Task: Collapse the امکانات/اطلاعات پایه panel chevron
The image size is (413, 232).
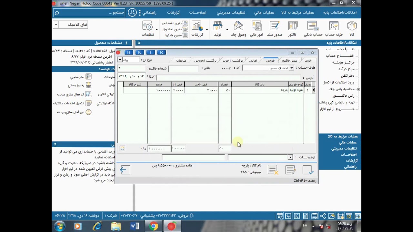Action: coord(139,43)
